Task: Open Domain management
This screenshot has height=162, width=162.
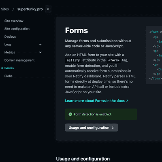Action: click(19, 60)
